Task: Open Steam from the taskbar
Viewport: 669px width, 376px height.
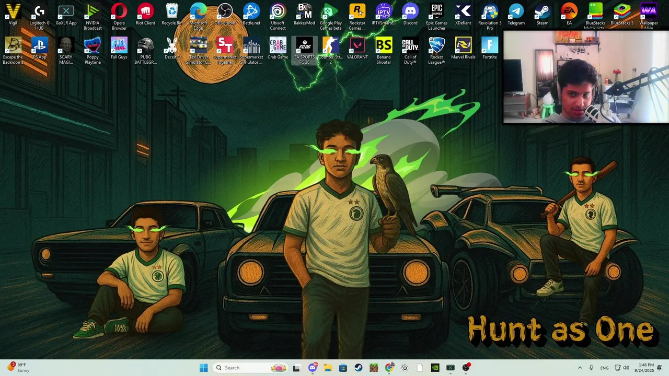Action: tap(359, 368)
